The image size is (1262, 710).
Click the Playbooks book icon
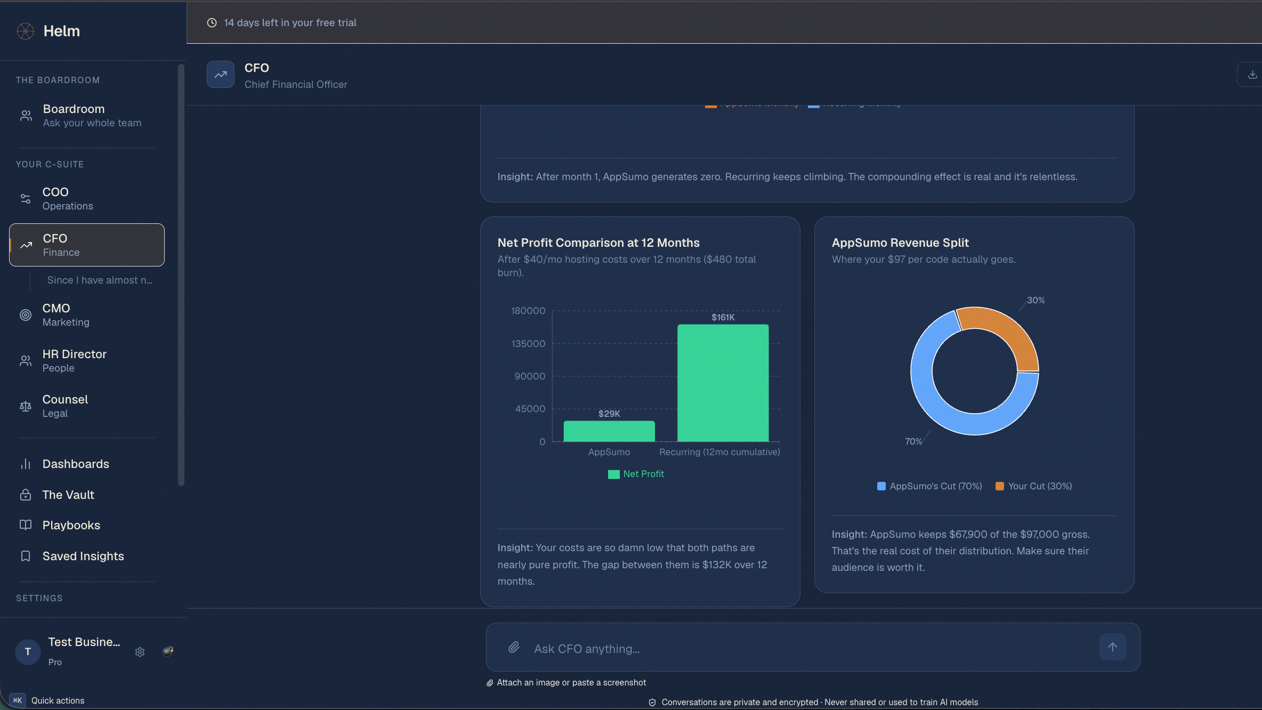click(x=26, y=525)
